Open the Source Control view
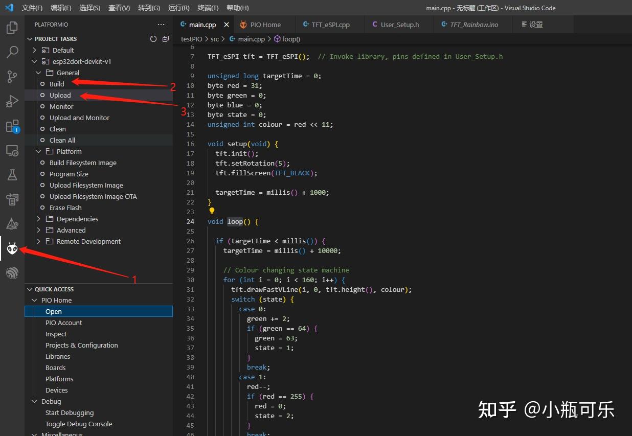 [12, 76]
